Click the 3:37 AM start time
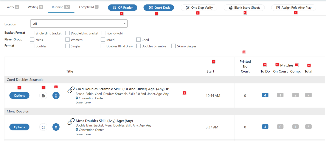This screenshot has width=326, height=141. 212,127
